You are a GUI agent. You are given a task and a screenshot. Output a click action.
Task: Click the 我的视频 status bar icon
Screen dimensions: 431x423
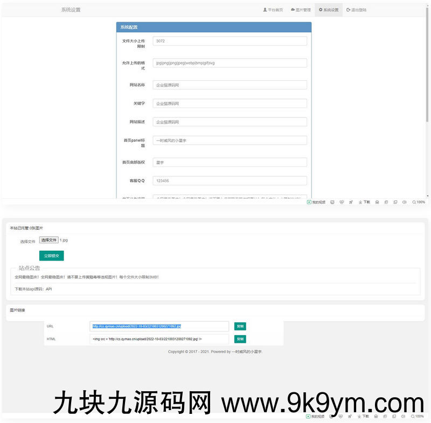coord(317,202)
